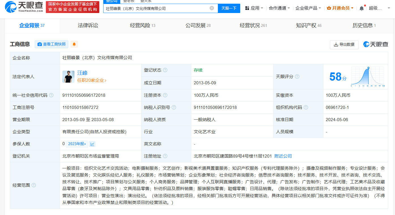Expand 2023年报 selector
This screenshot has height=215, width=395.
point(77,144)
